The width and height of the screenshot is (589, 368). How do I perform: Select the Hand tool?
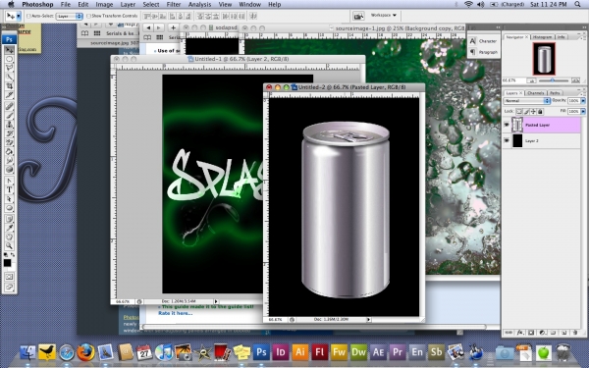point(10,237)
